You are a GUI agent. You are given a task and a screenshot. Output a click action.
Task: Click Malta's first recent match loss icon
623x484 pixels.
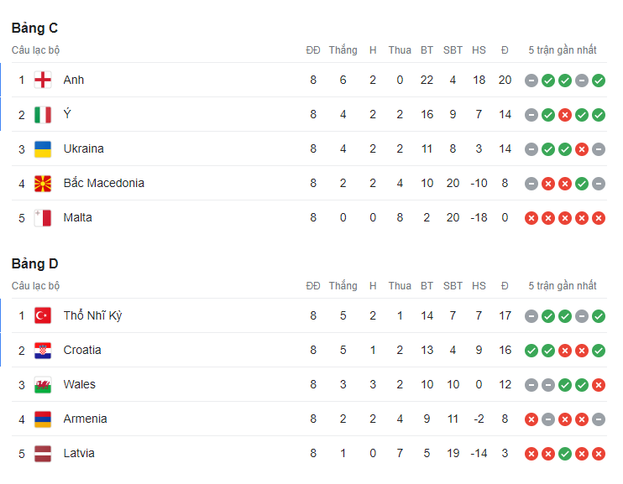click(531, 218)
